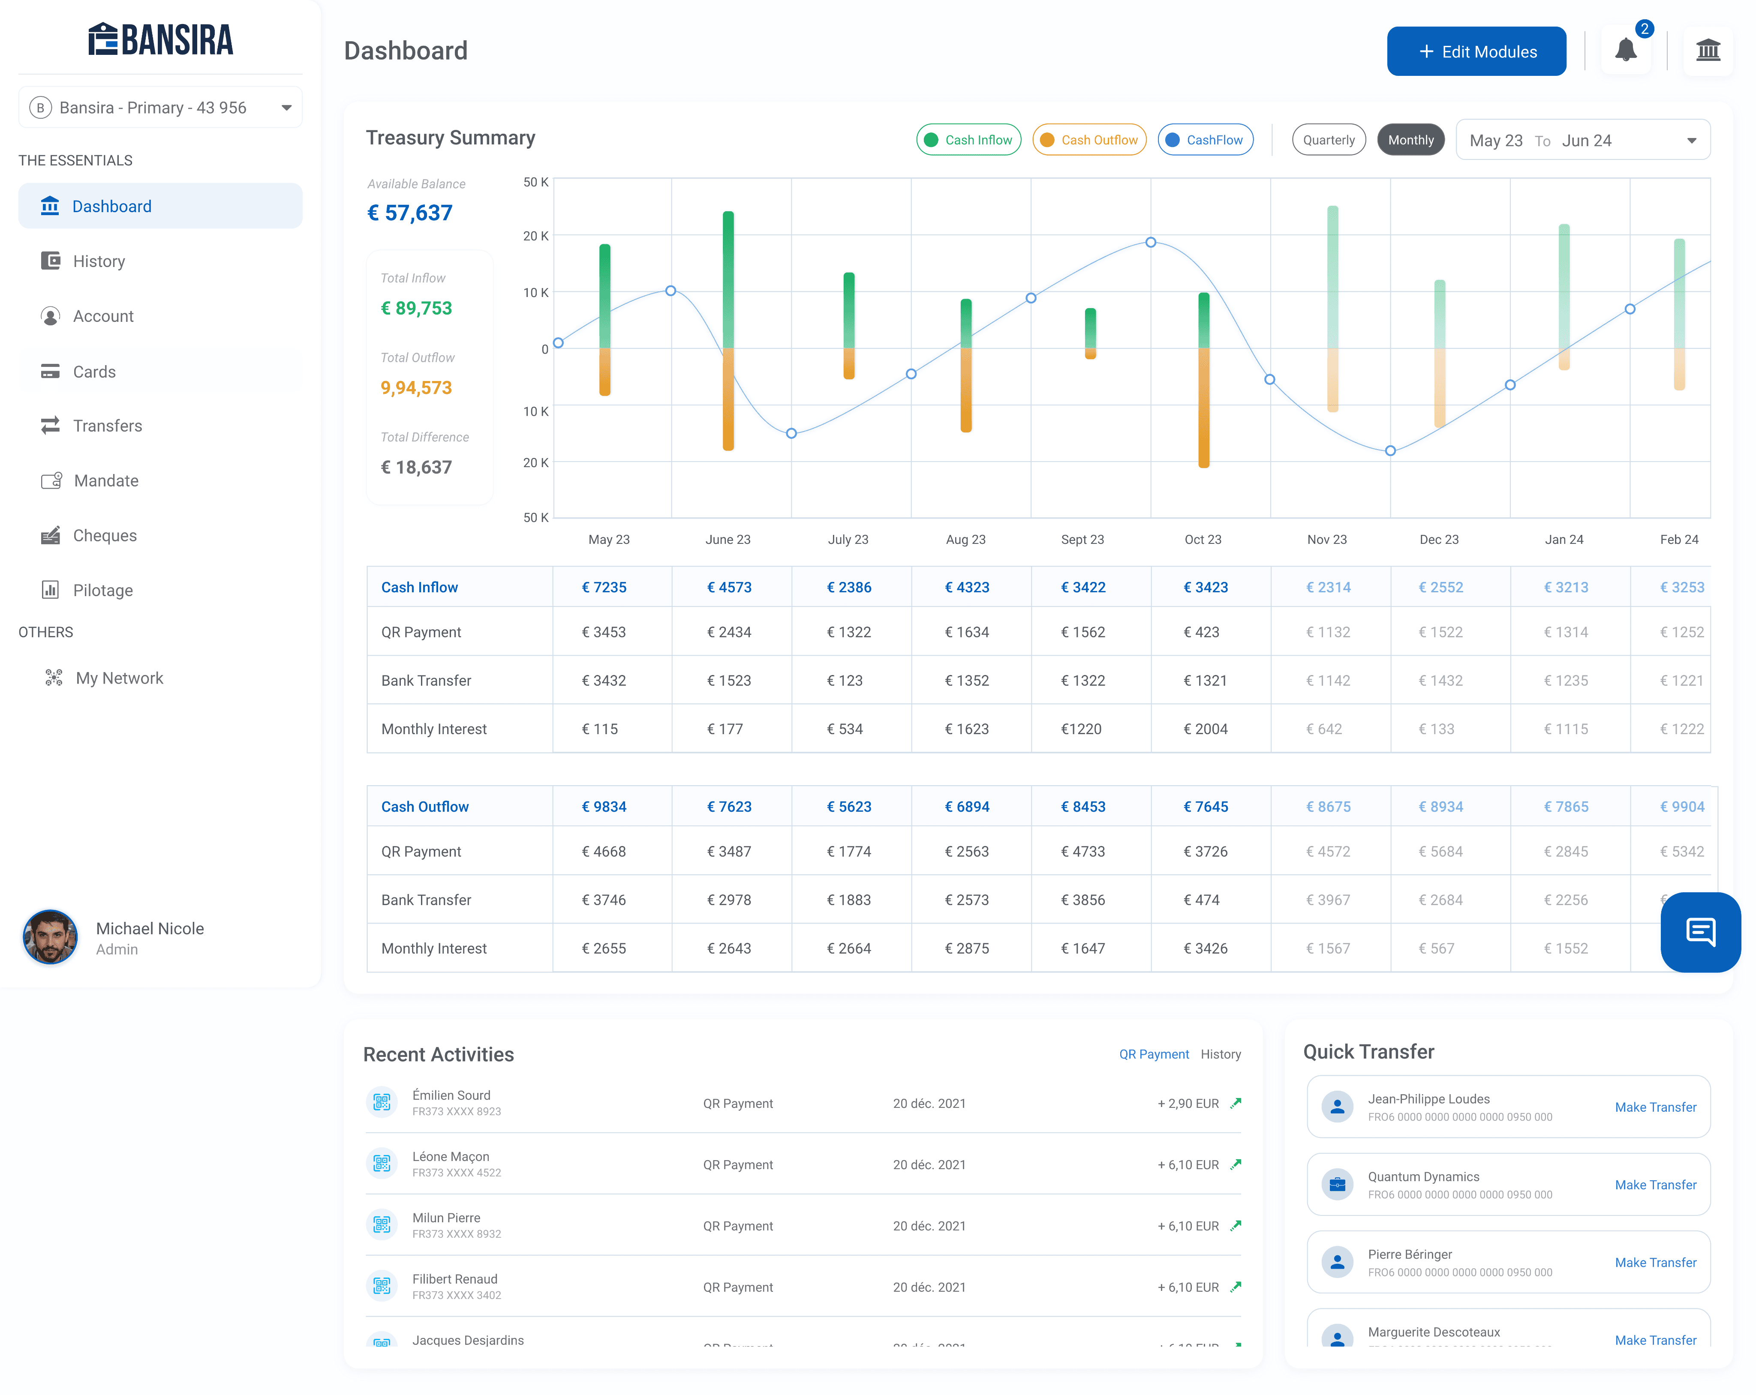Go to History in sidebar
Image resolution: width=1756 pixels, height=1395 pixels.
click(x=159, y=261)
